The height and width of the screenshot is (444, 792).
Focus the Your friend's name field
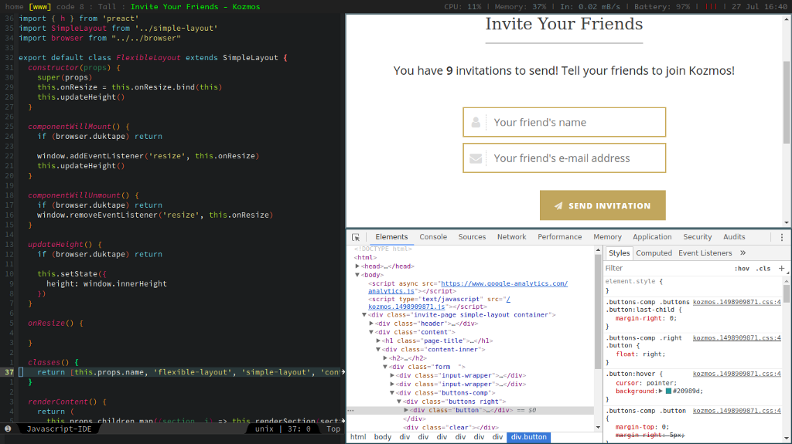[564, 122]
